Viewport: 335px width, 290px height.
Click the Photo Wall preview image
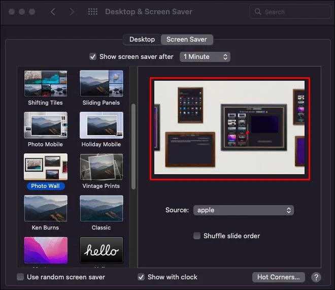click(x=229, y=127)
